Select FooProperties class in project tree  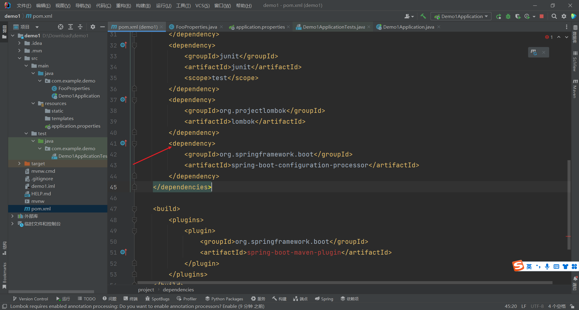click(74, 88)
